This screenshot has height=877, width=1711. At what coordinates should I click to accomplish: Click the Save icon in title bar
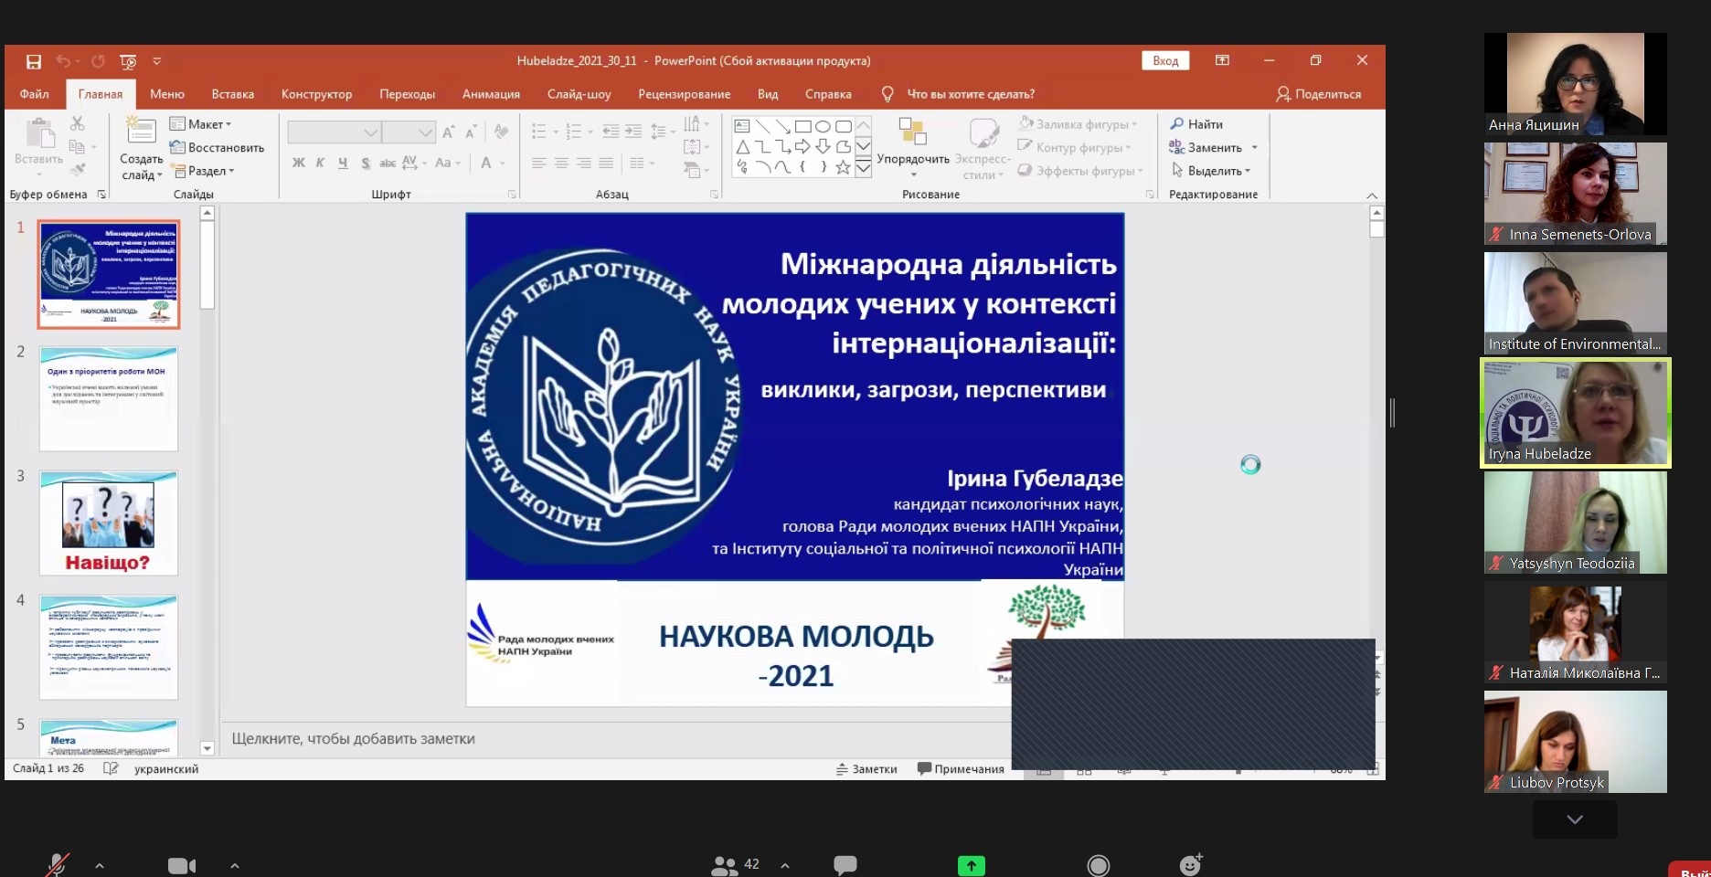click(34, 61)
